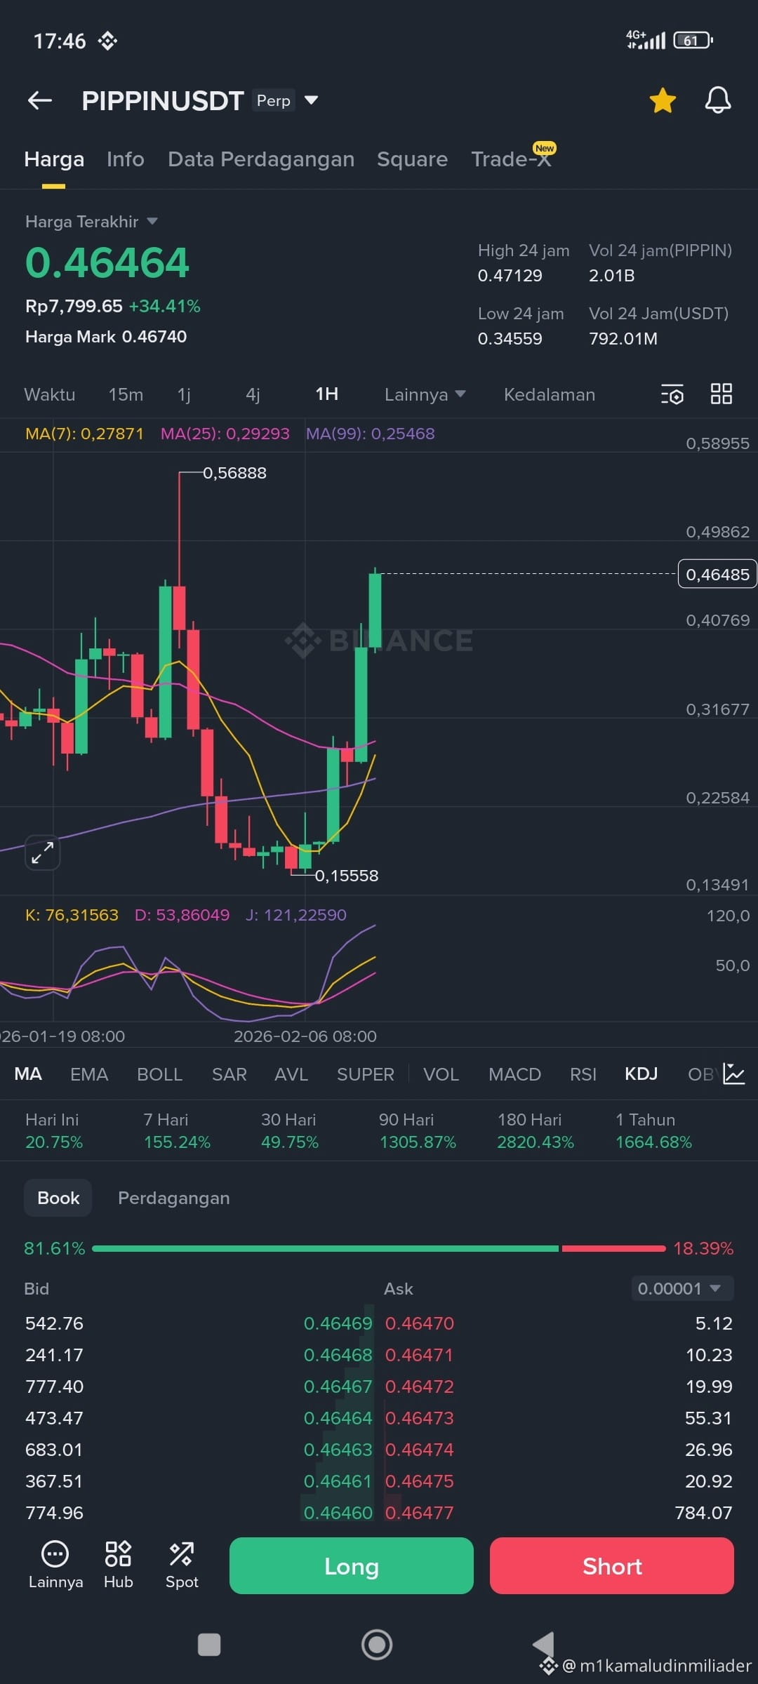Tap the last price 0.46464
The width and height of the screenshot is (758, 1684).
[107, 262]
